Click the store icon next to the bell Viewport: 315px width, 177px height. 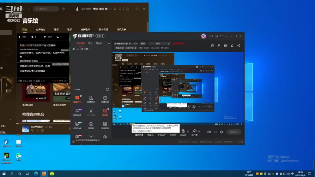pyautogui.click(x=226, y=46)
